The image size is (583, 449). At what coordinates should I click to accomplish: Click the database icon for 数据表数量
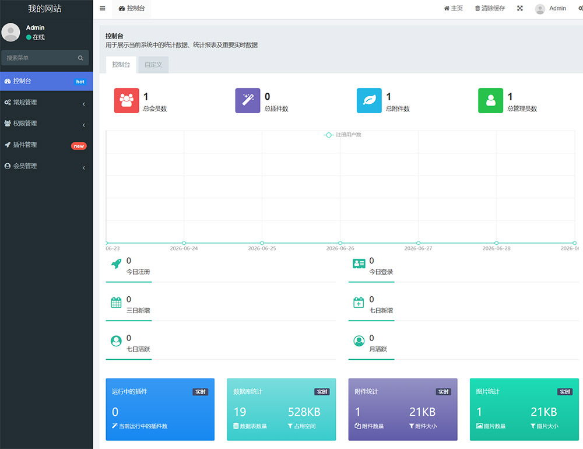click(236, 426)
